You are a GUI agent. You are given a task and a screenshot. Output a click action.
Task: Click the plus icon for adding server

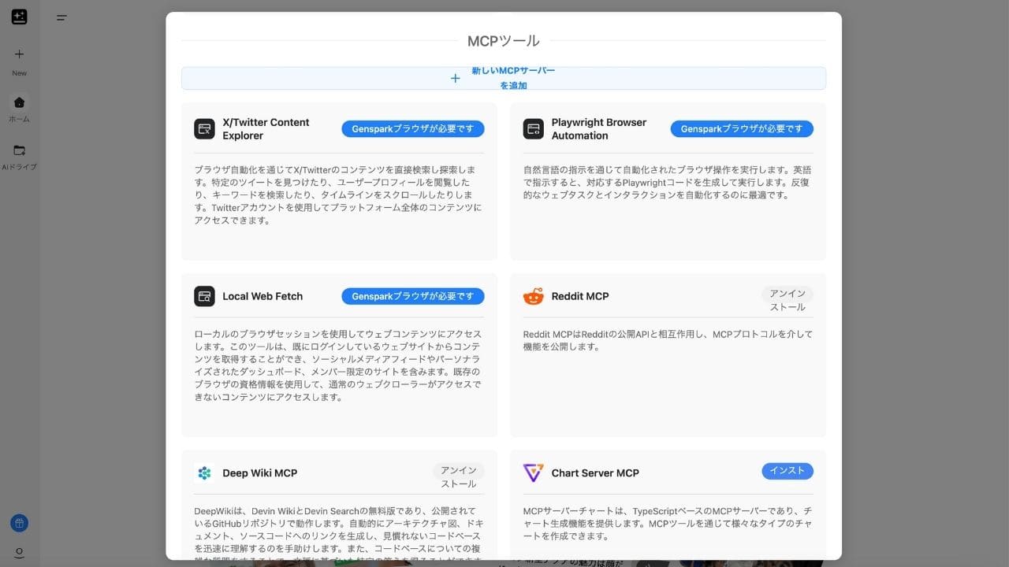[x=455, y=78]
